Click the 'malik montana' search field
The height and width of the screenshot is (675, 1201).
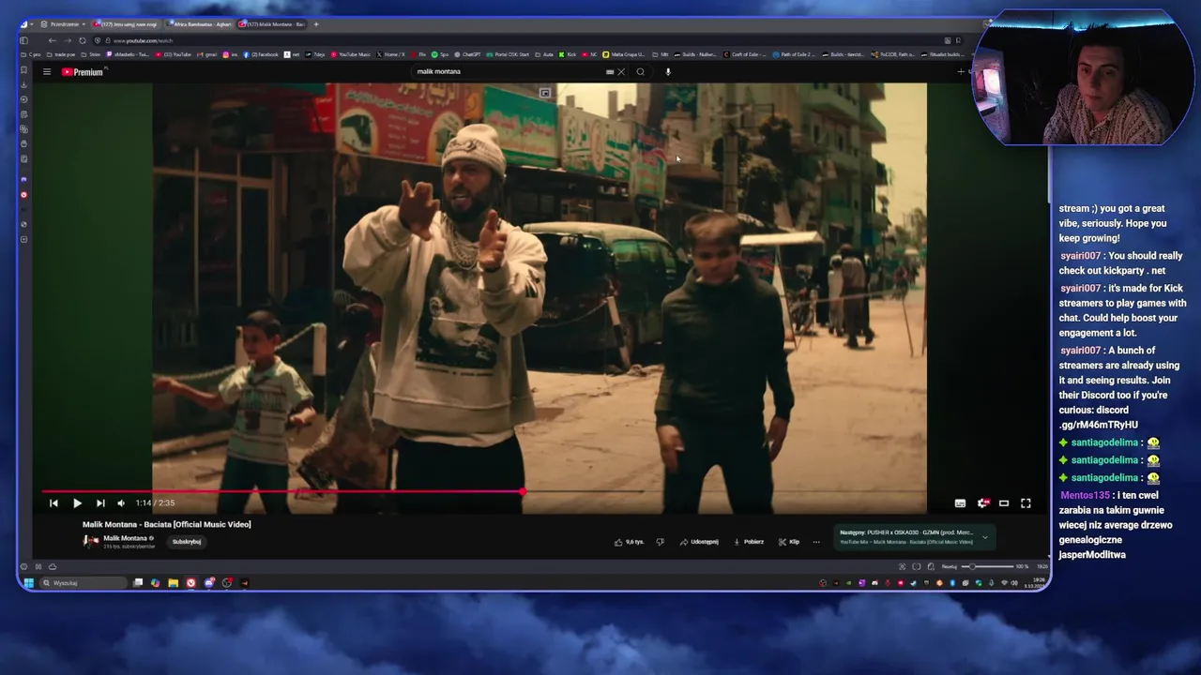pos(507,71)
